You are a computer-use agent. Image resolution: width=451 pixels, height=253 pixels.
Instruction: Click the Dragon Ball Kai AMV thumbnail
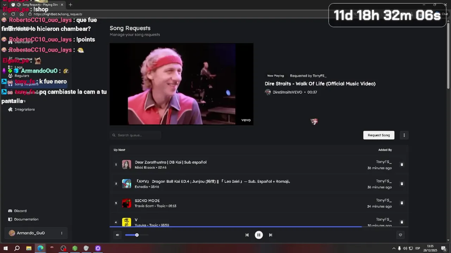126,184
